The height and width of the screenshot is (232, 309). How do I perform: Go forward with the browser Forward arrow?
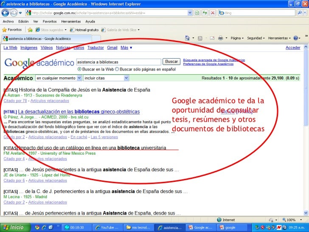tap(14, 13)
